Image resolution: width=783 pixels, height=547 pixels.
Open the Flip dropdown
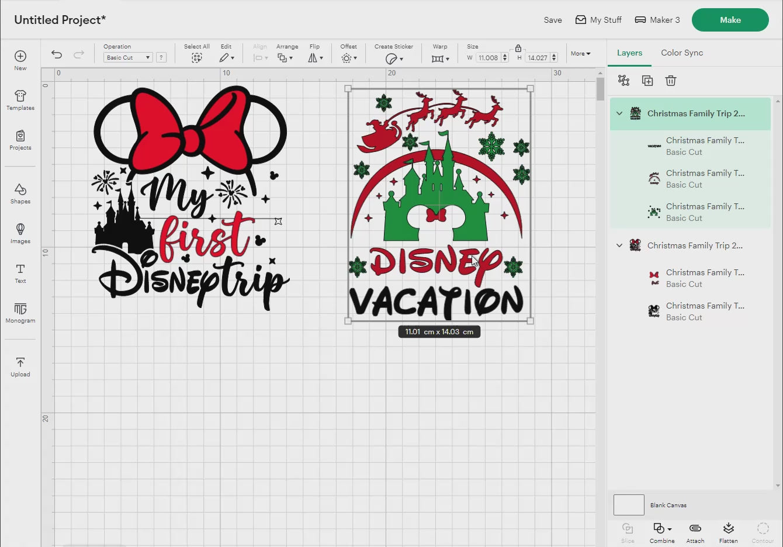[316, 58]
